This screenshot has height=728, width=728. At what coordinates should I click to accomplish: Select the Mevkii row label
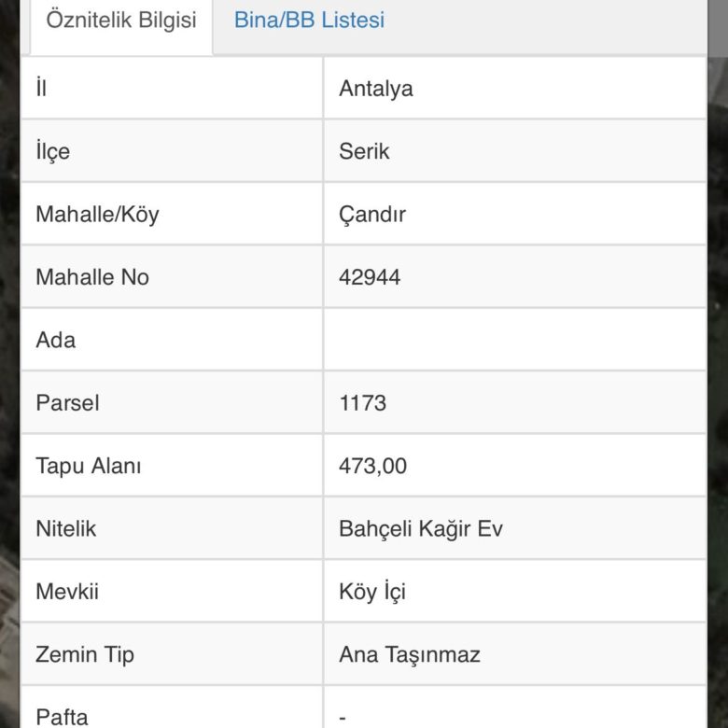(67, 592)
